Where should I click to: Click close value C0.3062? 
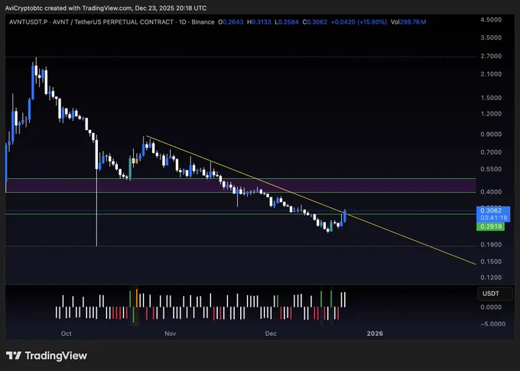coord(315,22)
